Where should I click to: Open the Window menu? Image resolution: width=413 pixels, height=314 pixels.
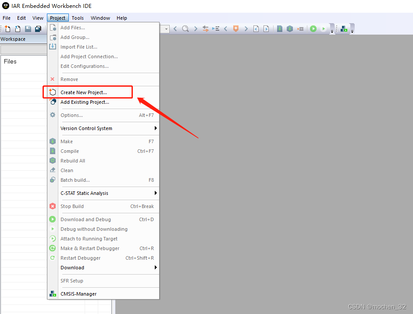click(100, 18)
